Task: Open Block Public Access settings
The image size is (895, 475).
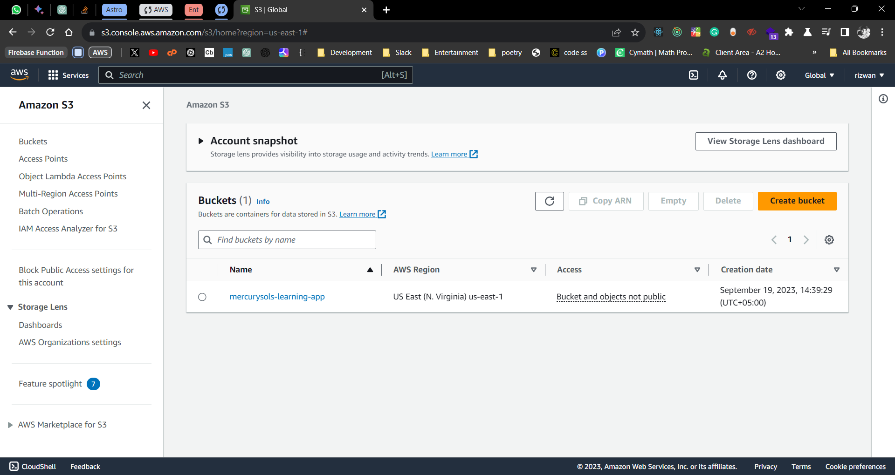Action: click(76, 276)
